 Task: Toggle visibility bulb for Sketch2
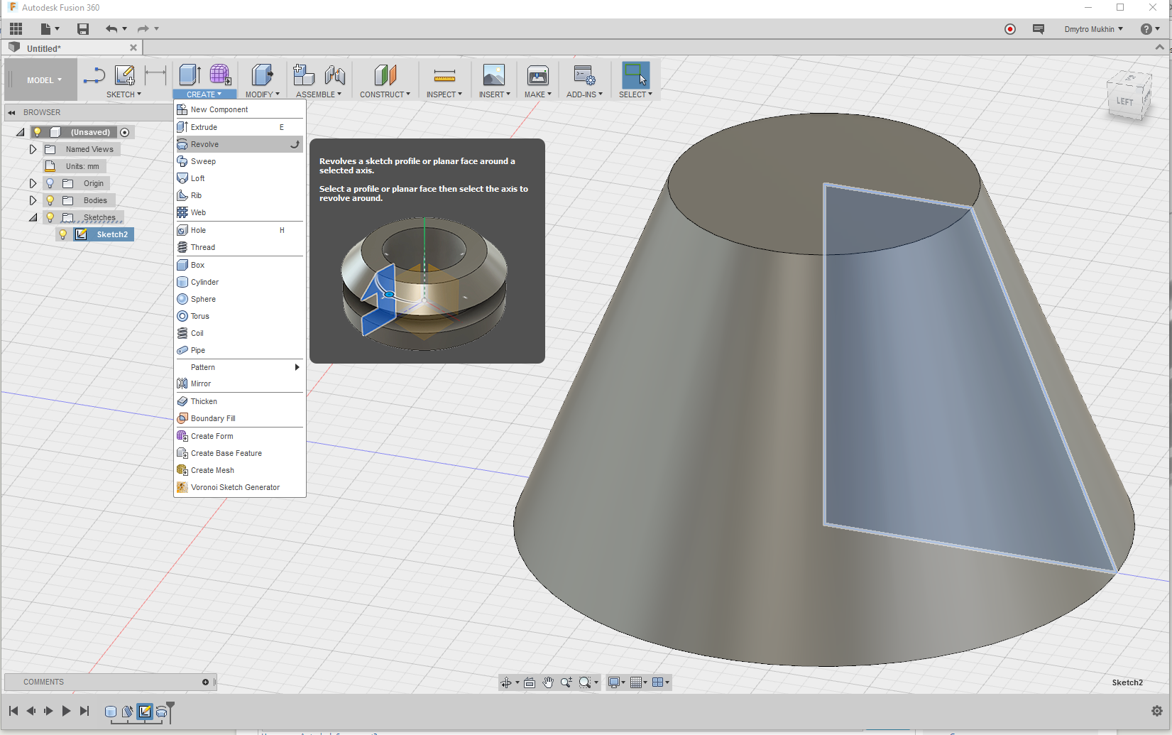[x=63, y=234]
